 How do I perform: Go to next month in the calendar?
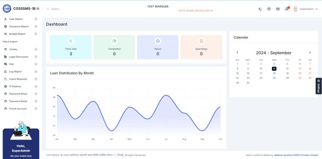(x=310, y=52)
